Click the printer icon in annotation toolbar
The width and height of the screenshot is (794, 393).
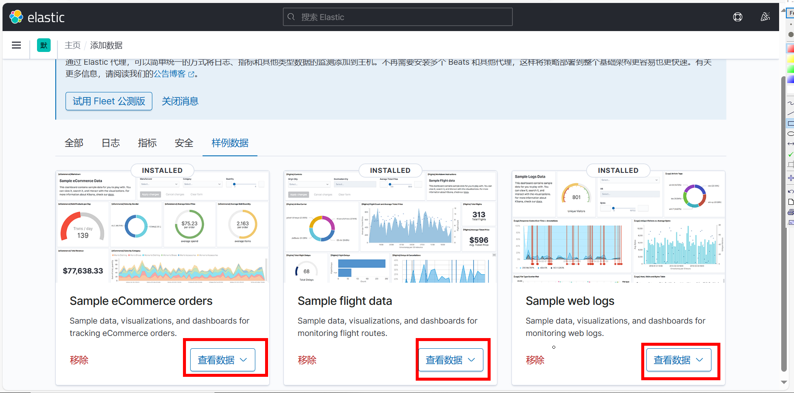point(791,212)
